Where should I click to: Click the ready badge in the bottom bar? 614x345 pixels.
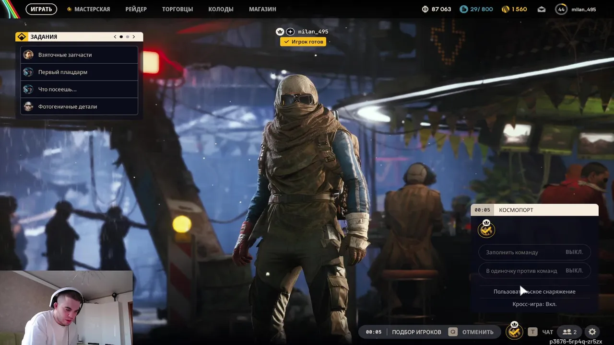point(514,331)
